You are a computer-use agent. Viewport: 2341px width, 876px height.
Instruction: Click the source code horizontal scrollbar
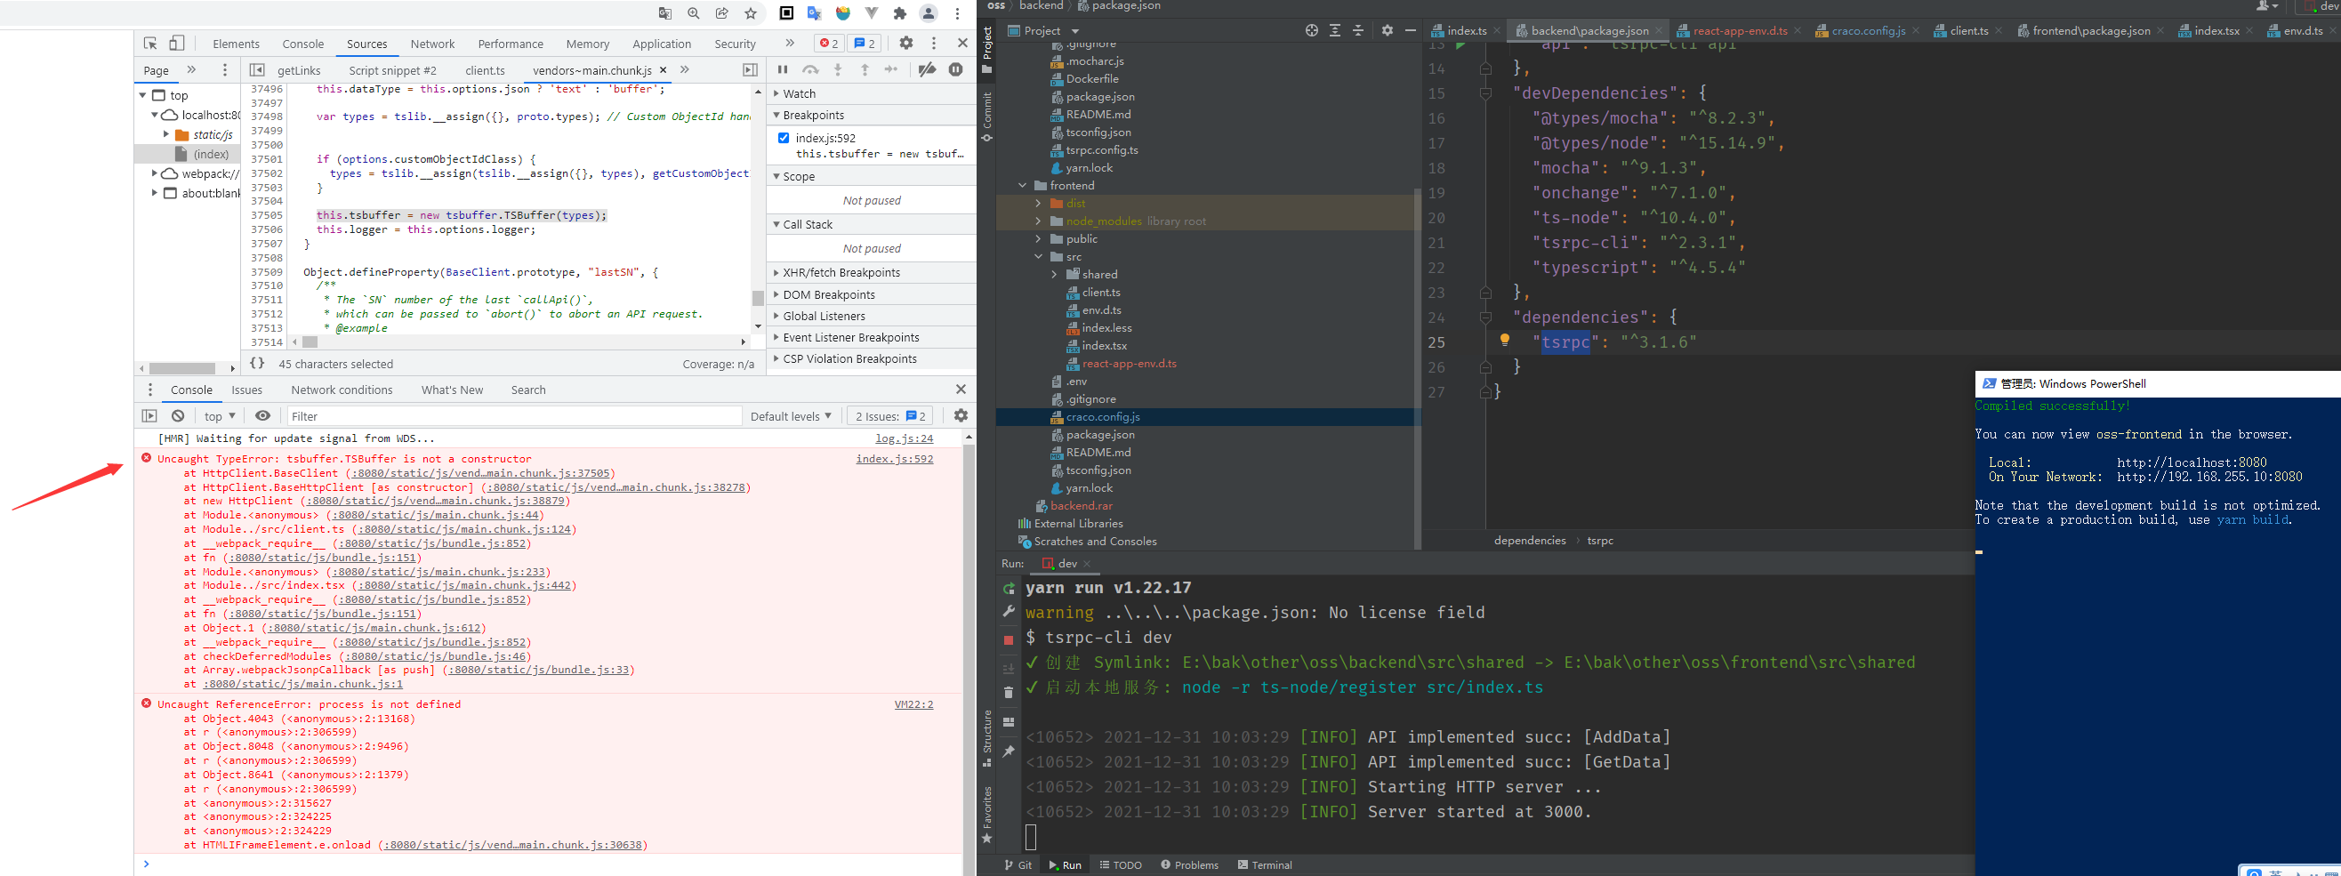pyautogui.click(x=517, y=342)
